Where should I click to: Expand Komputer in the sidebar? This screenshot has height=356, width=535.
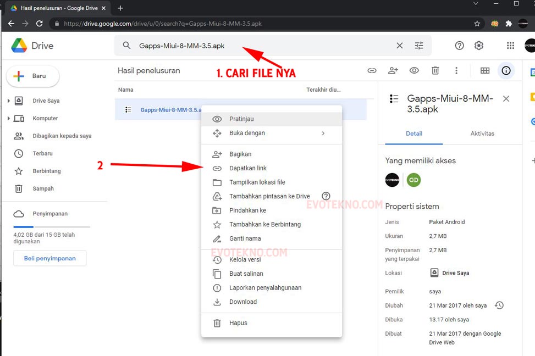10,118
